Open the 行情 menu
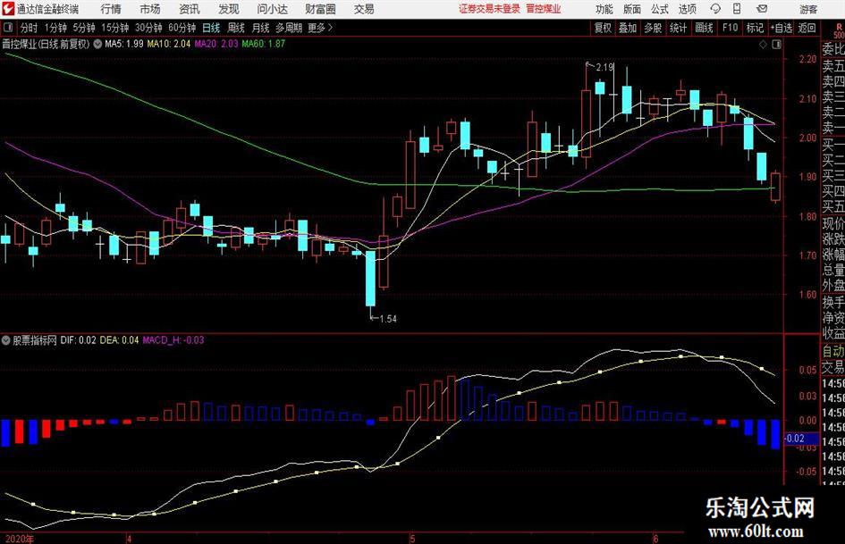845x544 pixels. 111,9
